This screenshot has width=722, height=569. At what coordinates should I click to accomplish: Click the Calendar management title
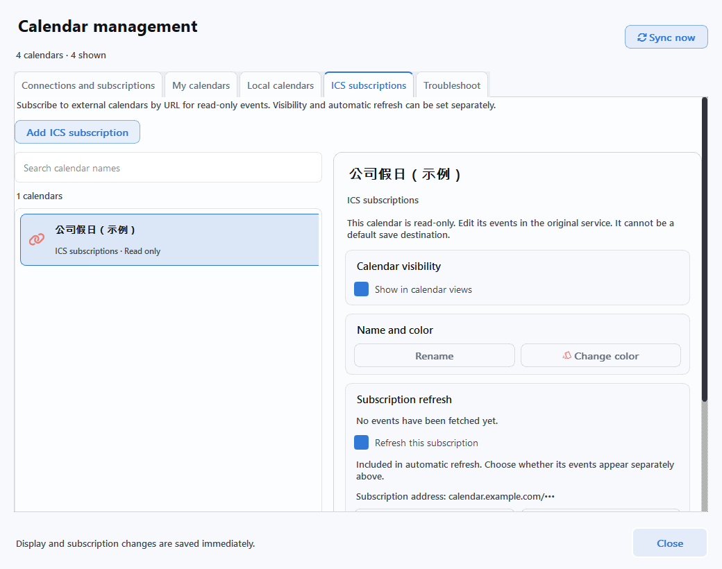[x=108, y=26]
